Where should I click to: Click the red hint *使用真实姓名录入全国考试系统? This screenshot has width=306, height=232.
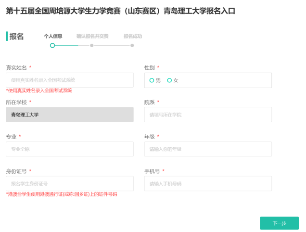(39, 90)
